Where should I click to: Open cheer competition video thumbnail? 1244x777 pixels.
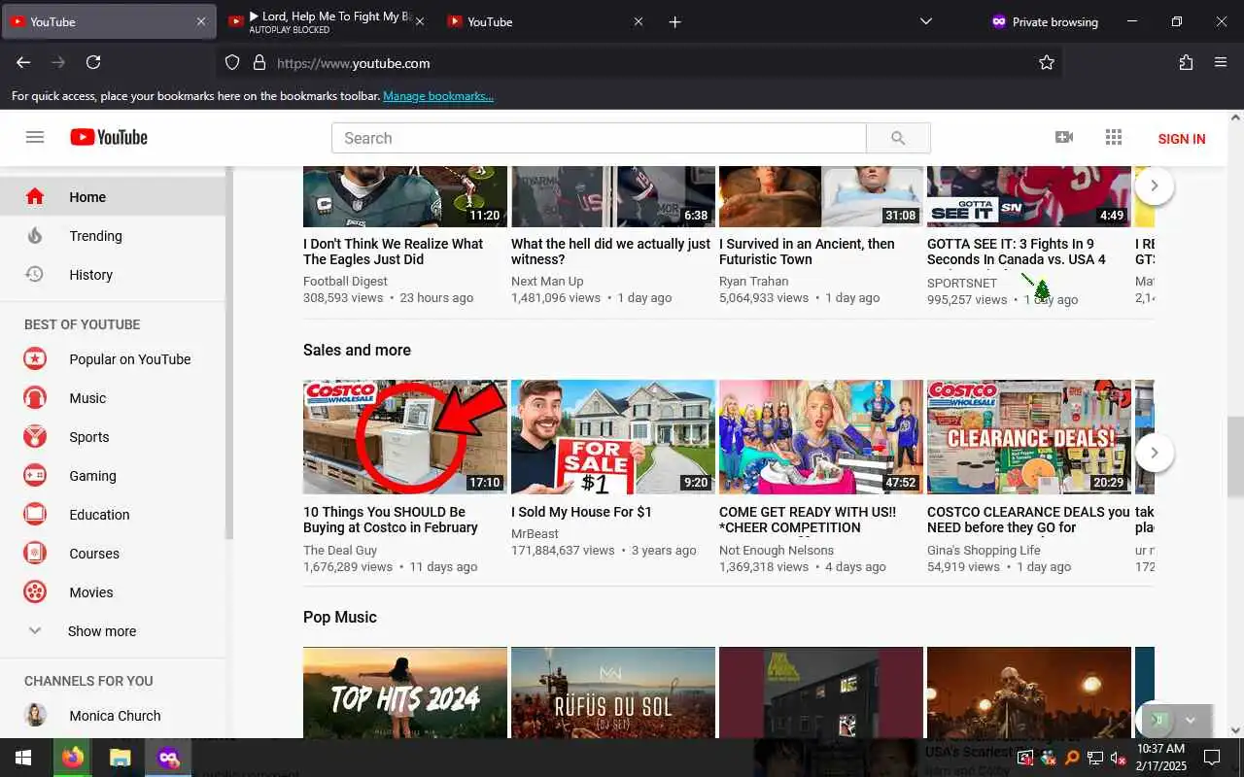[x=821, y=437]
